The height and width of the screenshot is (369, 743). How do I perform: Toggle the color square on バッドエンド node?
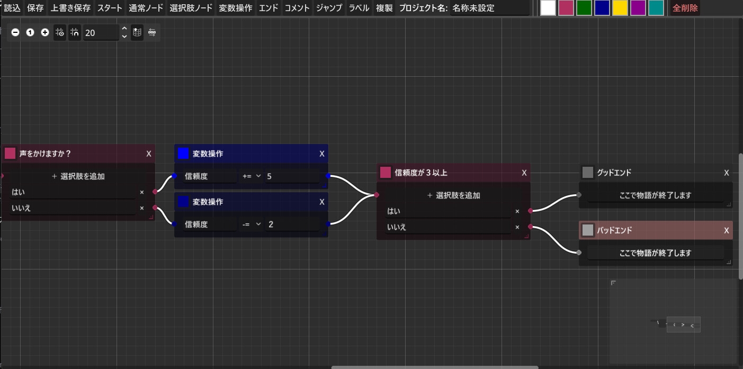(587, 230)
